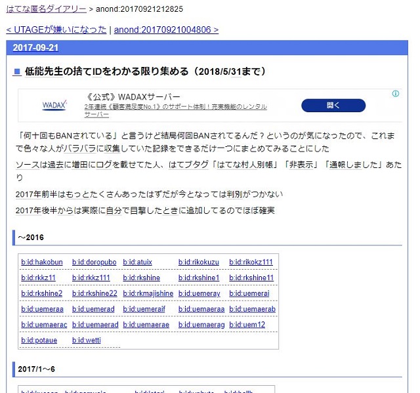Click the ad info icon
The height and width of the screenshot is (393, 420).
coord(396,94)
